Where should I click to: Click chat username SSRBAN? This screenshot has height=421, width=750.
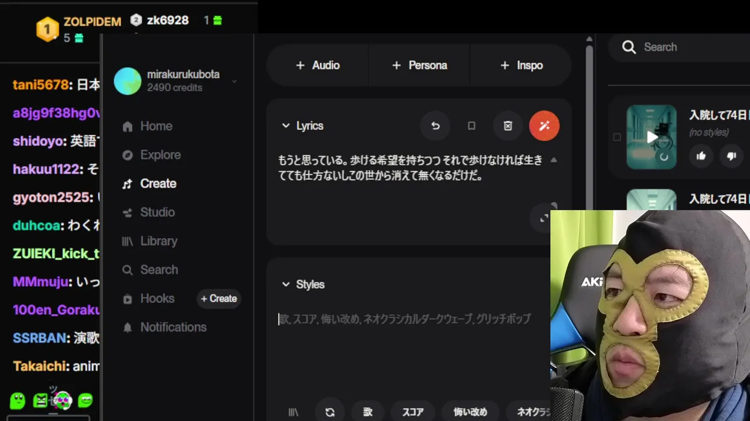coord(39,338)
